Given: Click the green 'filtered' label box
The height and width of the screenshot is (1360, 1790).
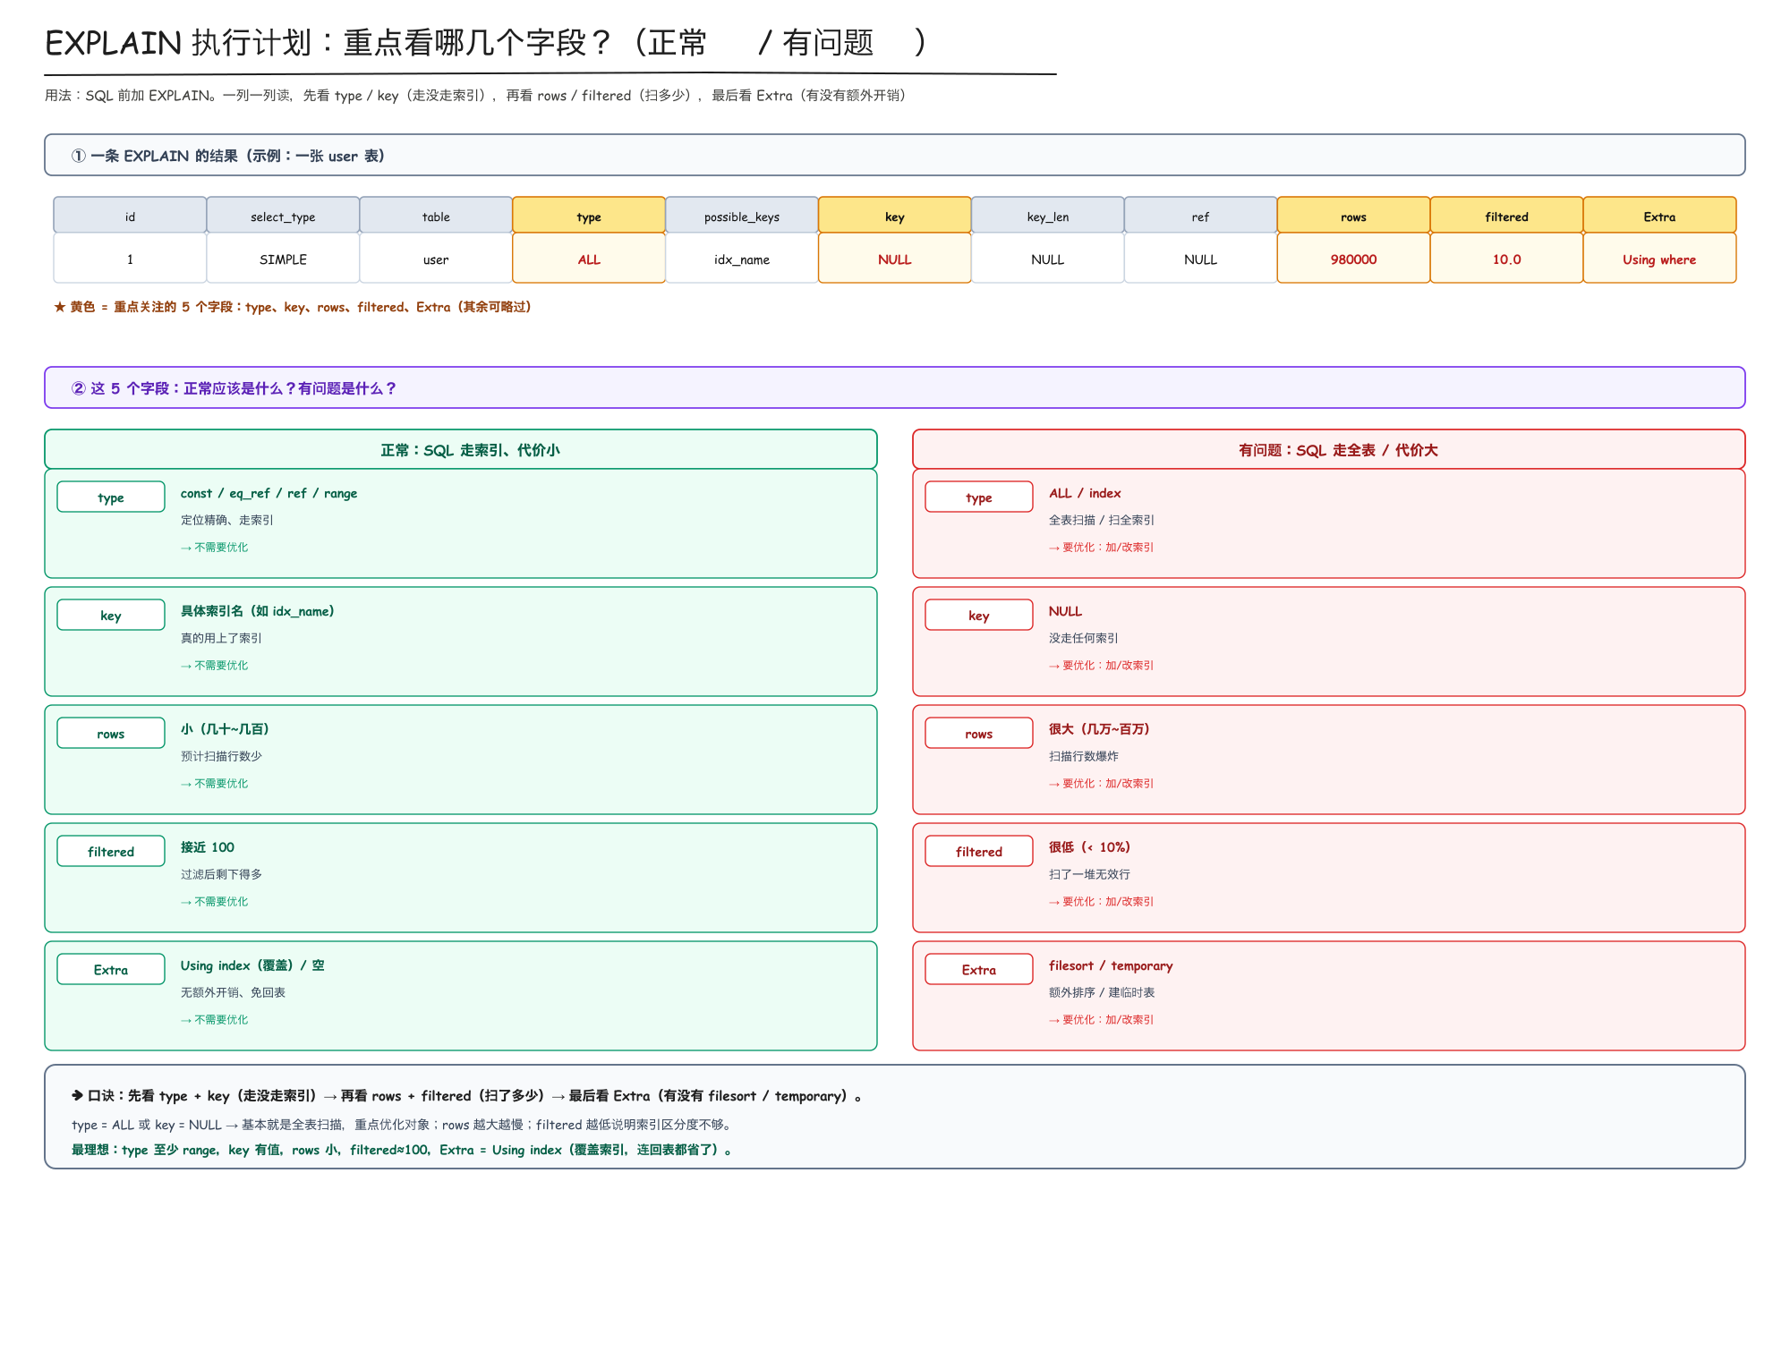Looking at the screenshot, I should click(111, 851).
